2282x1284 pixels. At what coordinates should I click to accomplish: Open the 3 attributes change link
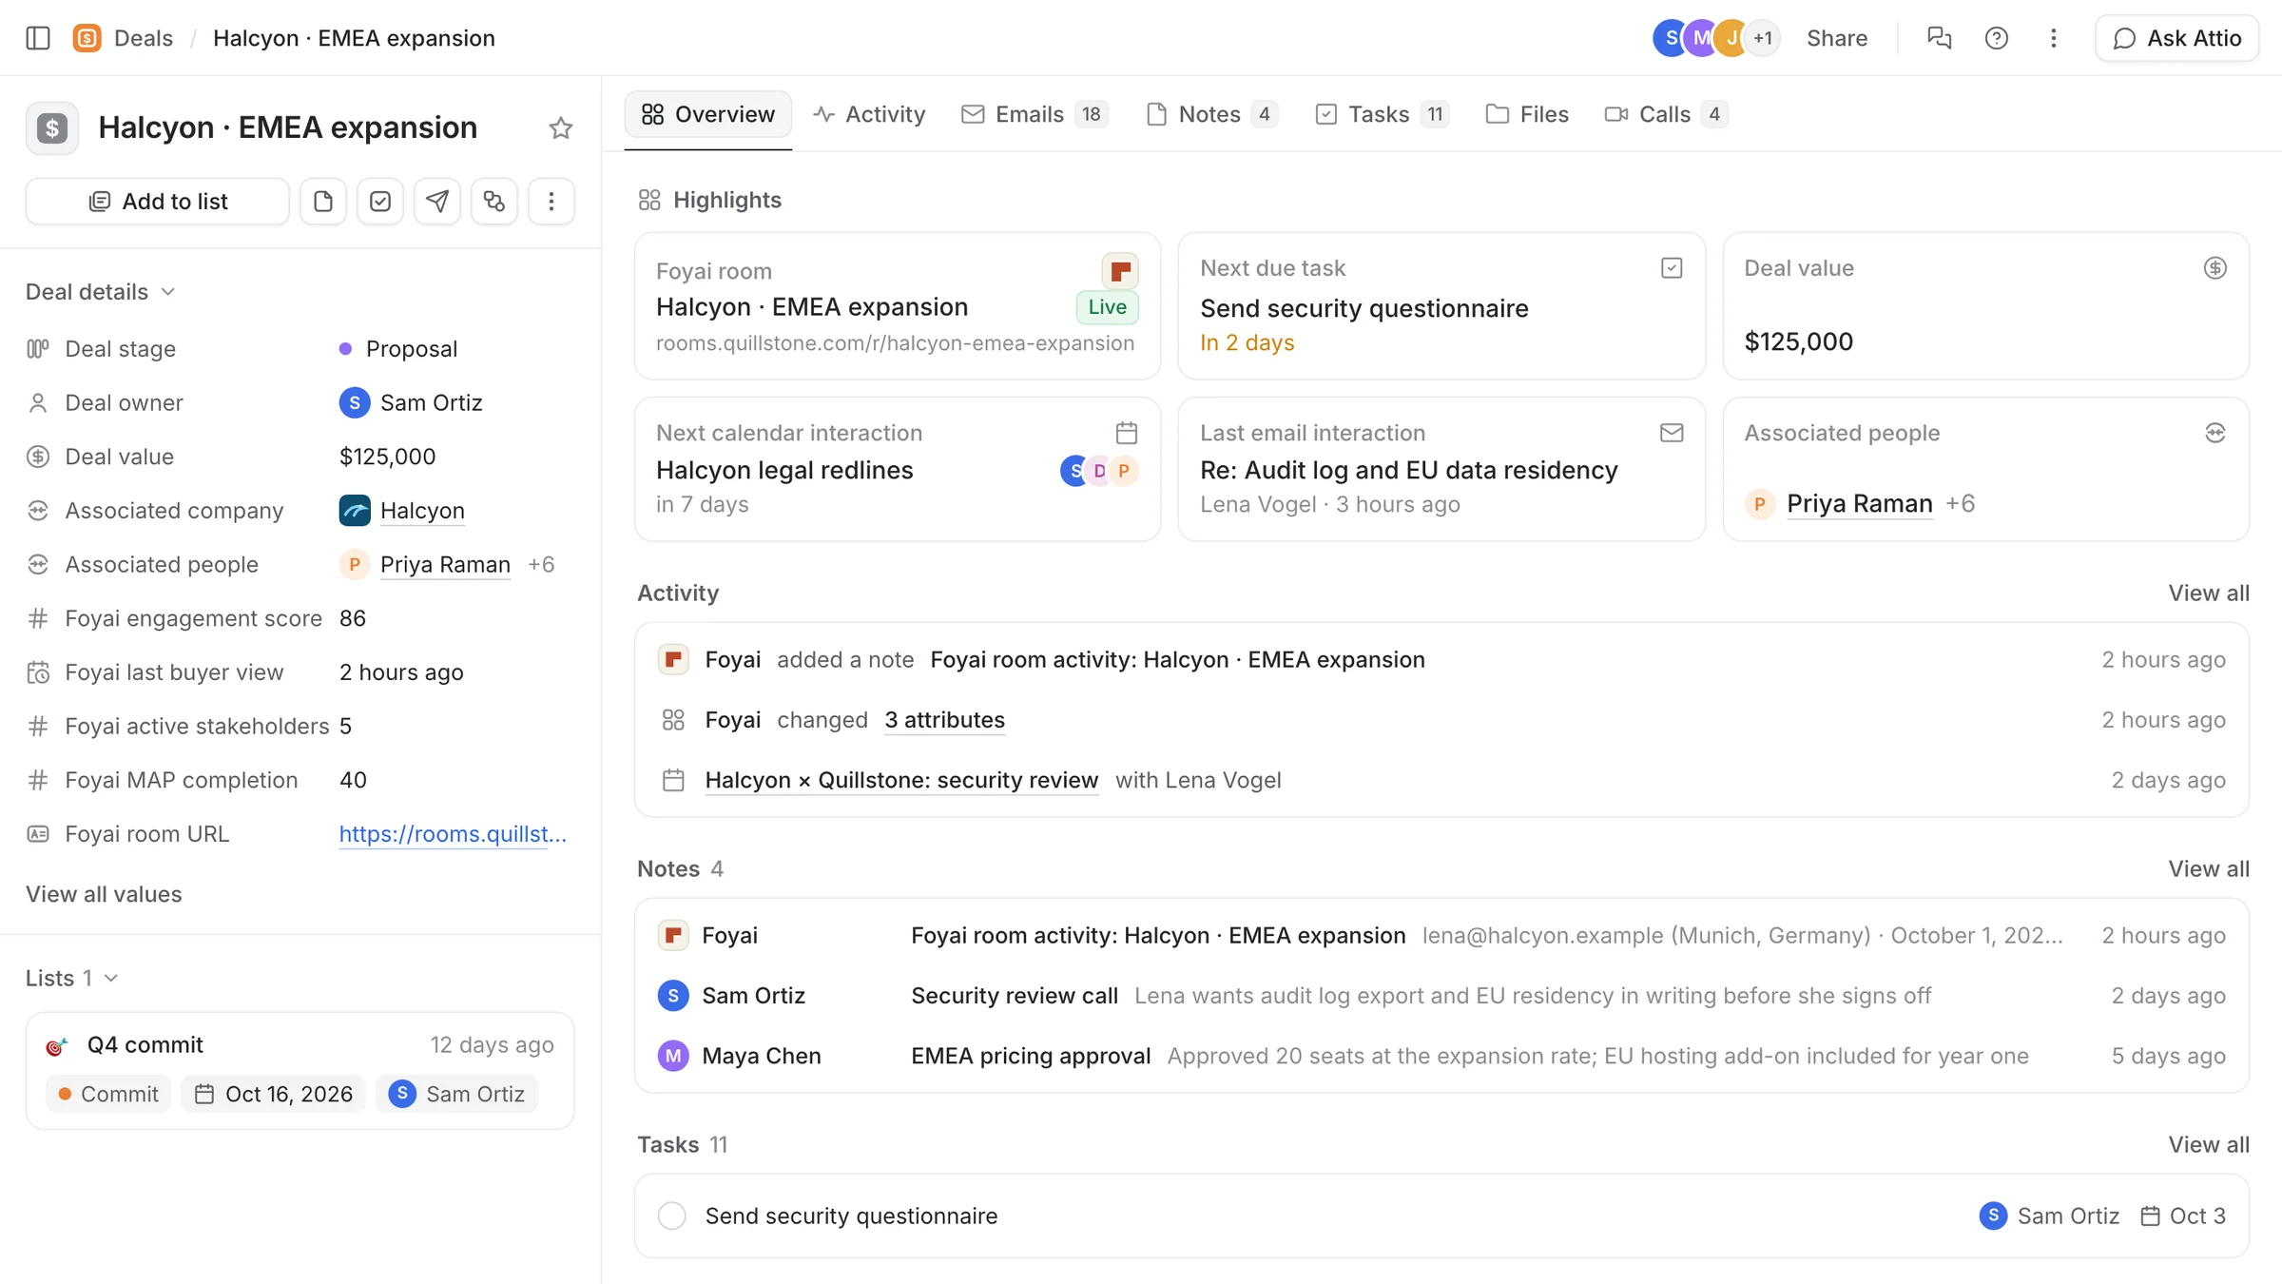(944, 720)
